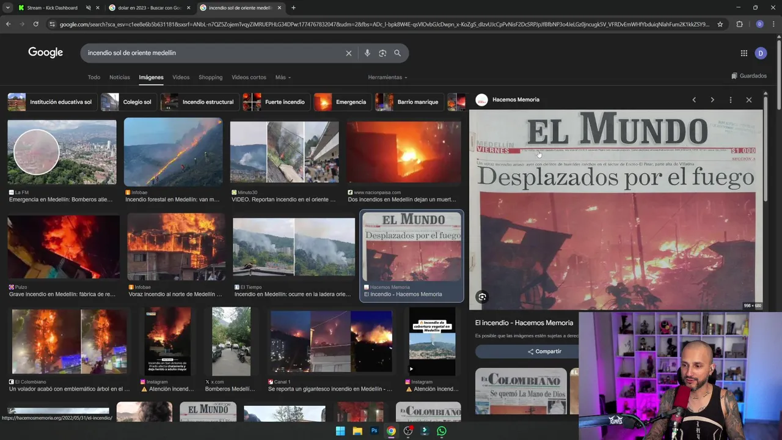Open Chrome extensions menu

740,24
